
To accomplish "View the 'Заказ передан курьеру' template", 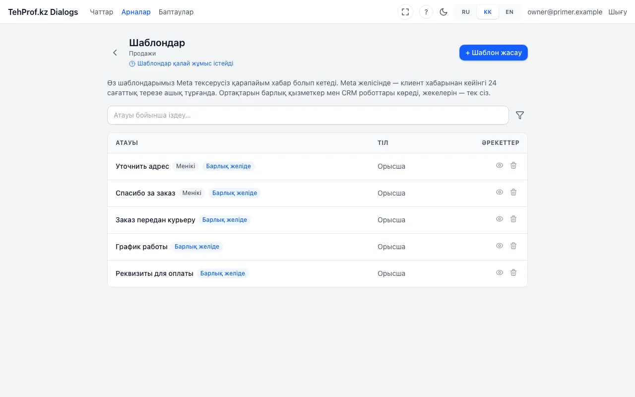I will [500, 219].
